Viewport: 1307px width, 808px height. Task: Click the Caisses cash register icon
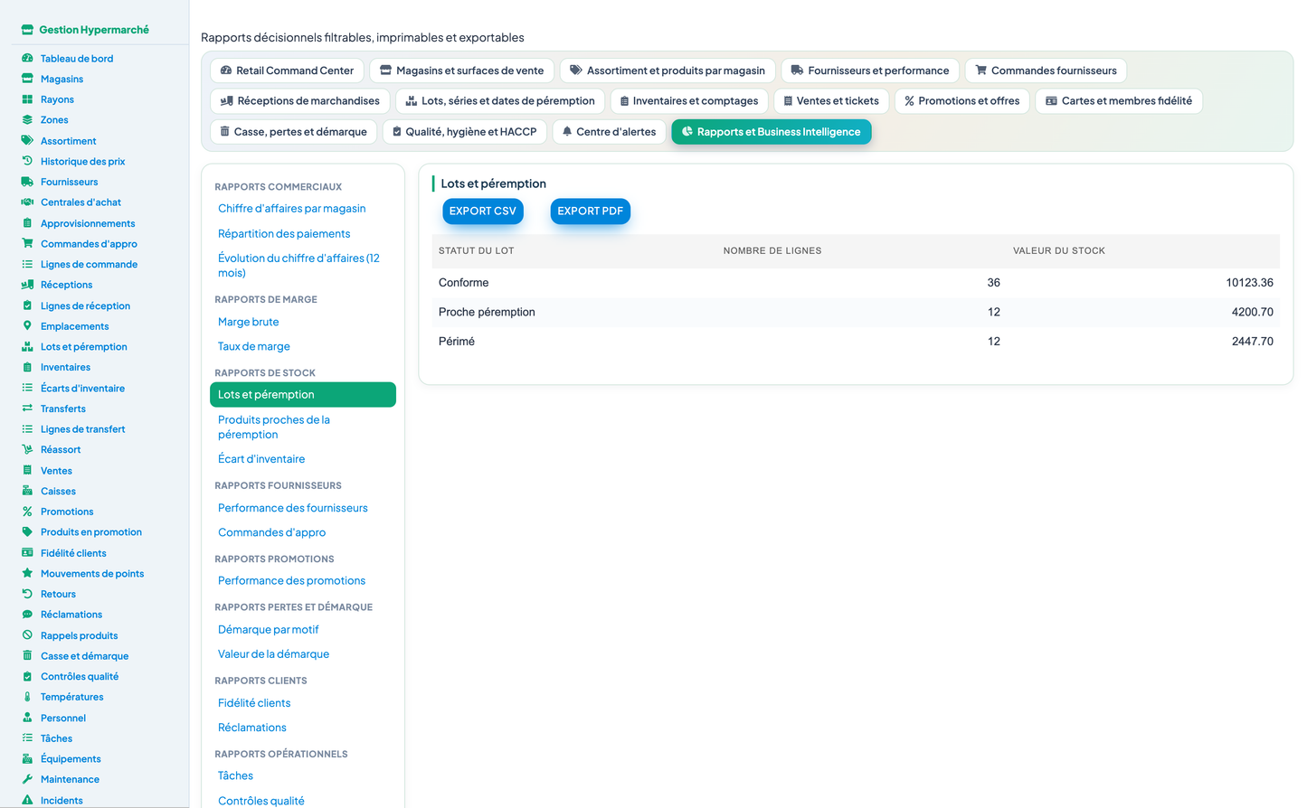(27, 491)
